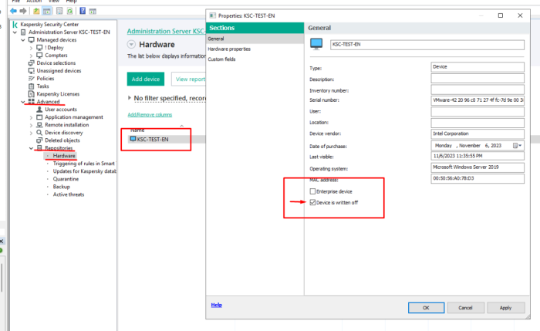540x331 pixels.
Task: Collapse the Managed devices node
Action: pyautogui.click(x=23, y=40)
